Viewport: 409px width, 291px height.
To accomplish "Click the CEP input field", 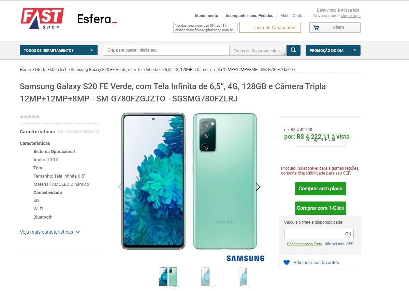I will (313, 234).
